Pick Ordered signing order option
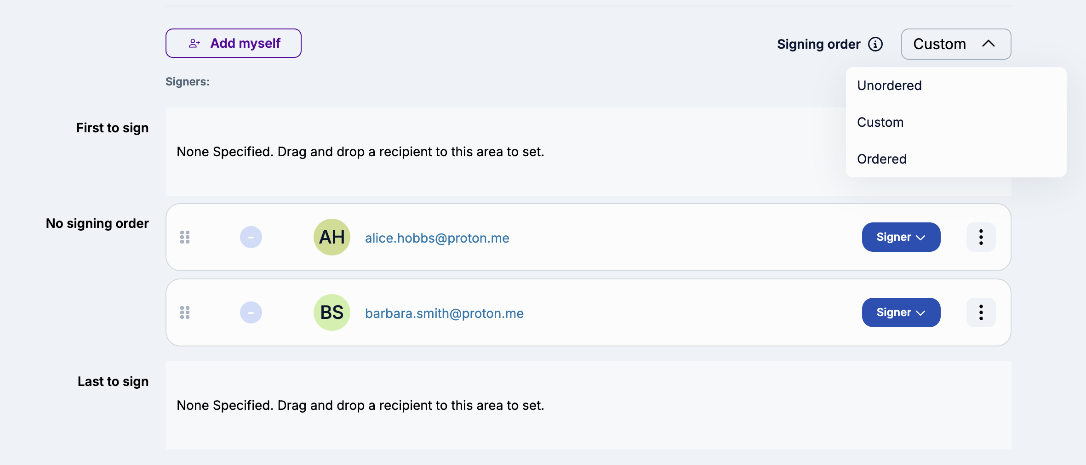This screenshot has height=465, width=1086. point(881,159)
